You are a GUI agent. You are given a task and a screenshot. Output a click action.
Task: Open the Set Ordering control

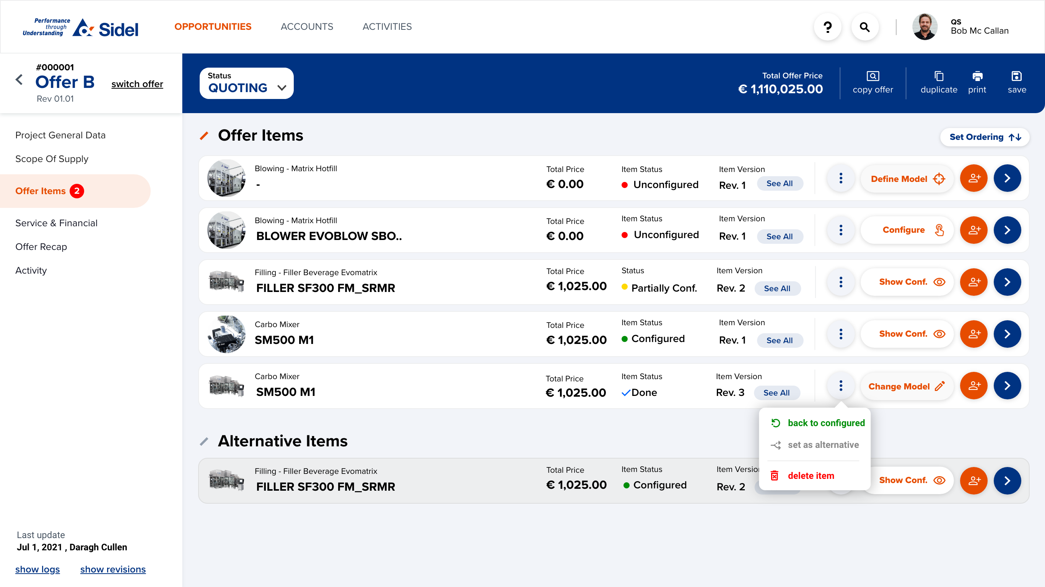click(985, 137)
